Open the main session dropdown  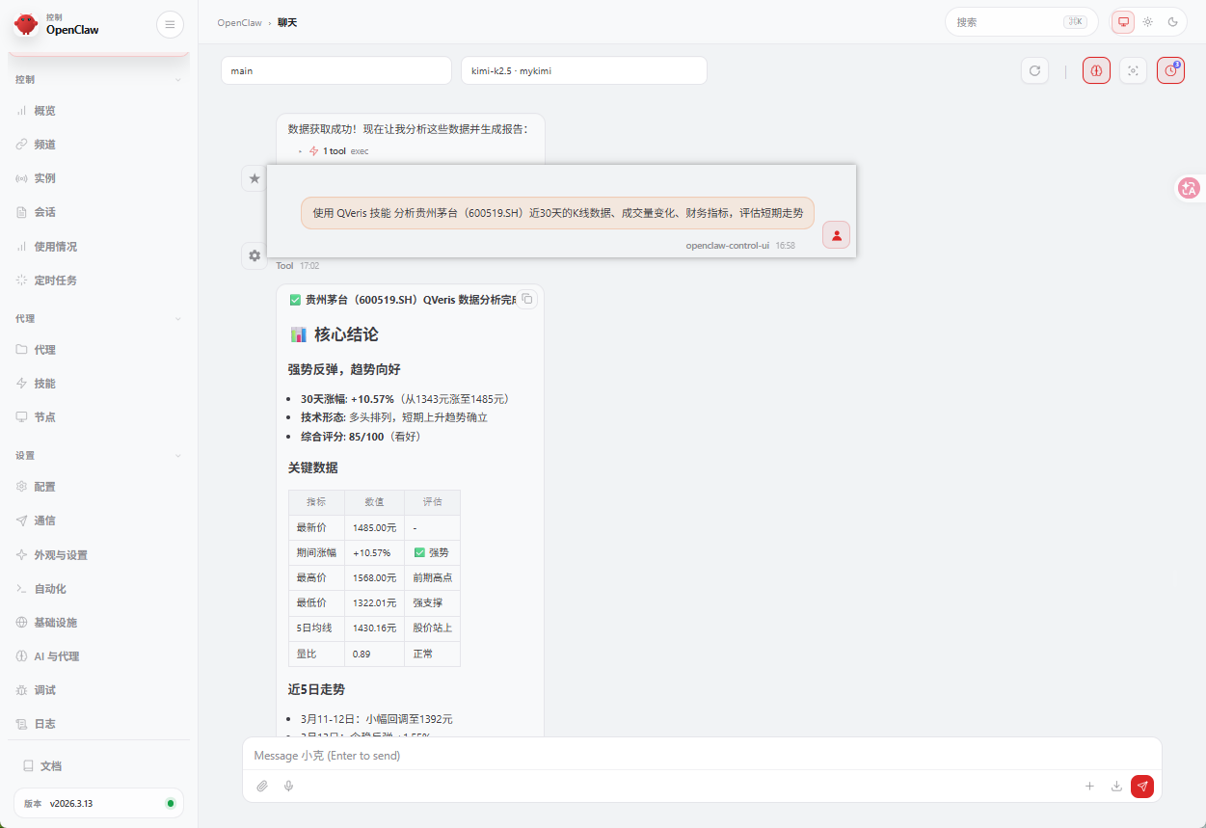pos(336,70)
